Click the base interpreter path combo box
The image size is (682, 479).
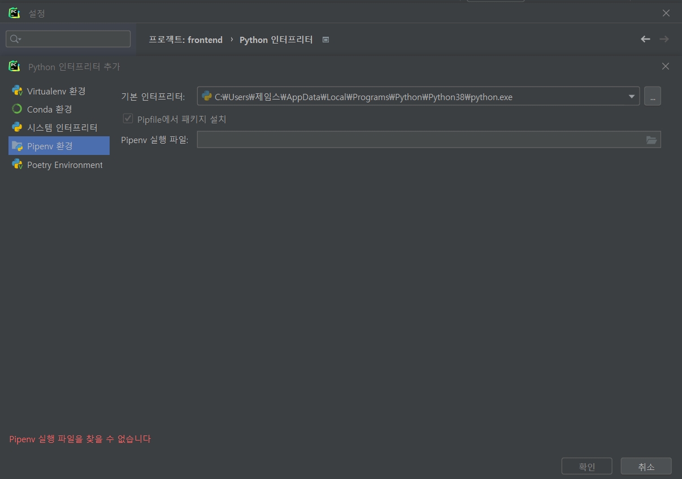[418, 97]
